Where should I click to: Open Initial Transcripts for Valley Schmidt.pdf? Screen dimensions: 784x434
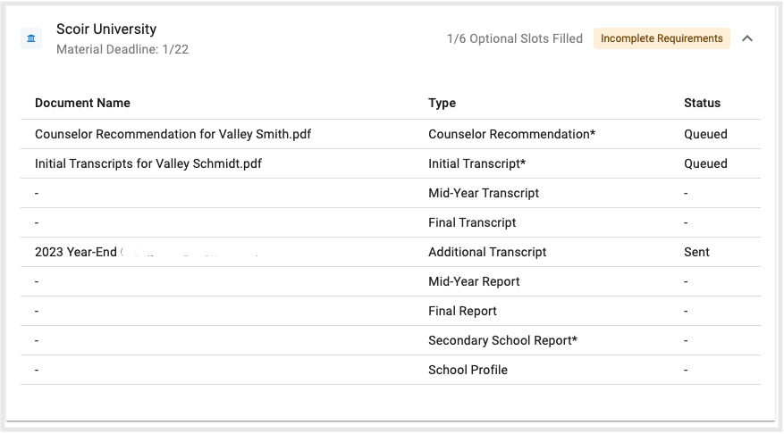tap(148, 164)
